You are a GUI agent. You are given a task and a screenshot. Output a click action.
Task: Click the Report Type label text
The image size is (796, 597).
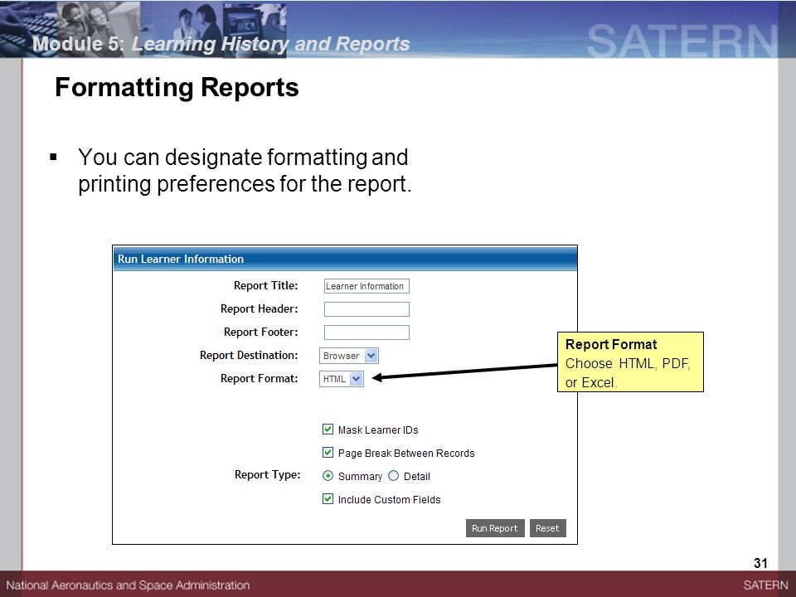coord(268,474)
